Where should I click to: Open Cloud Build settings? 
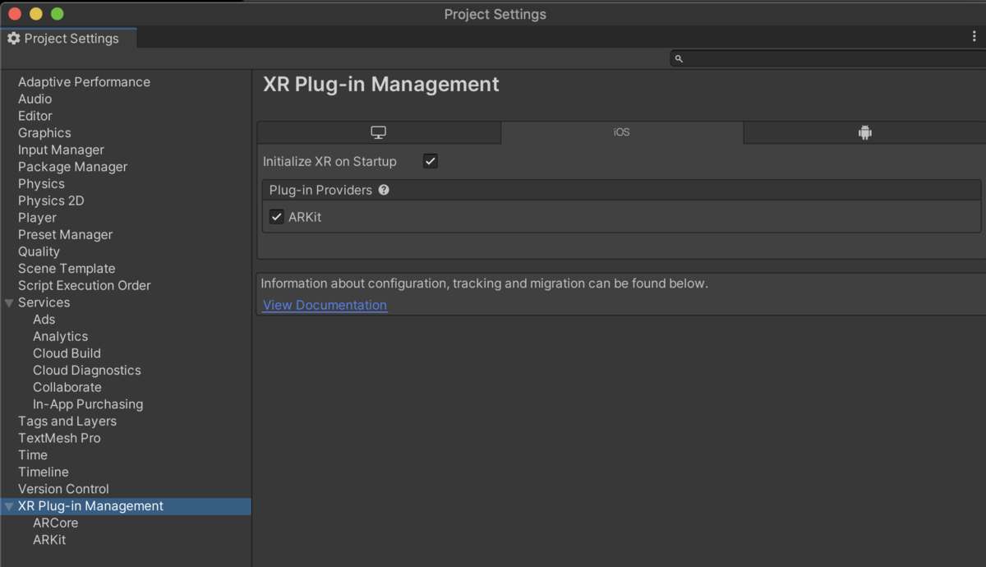point(67,353)
